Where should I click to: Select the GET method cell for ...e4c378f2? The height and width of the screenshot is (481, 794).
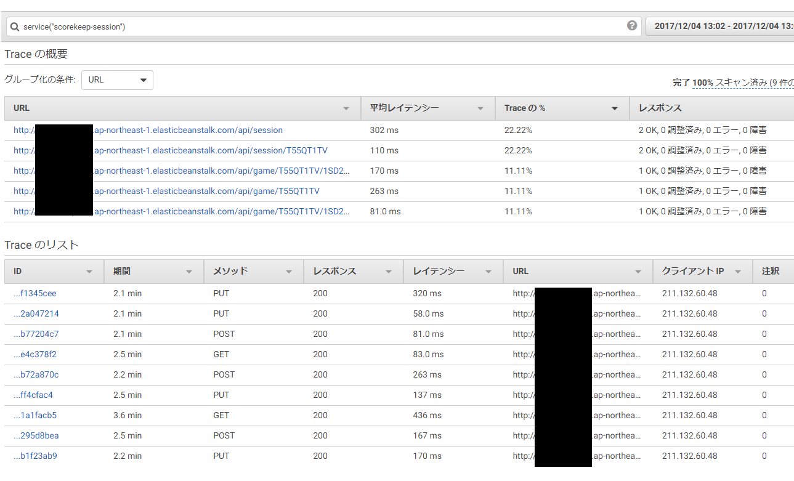click(221, 354)
